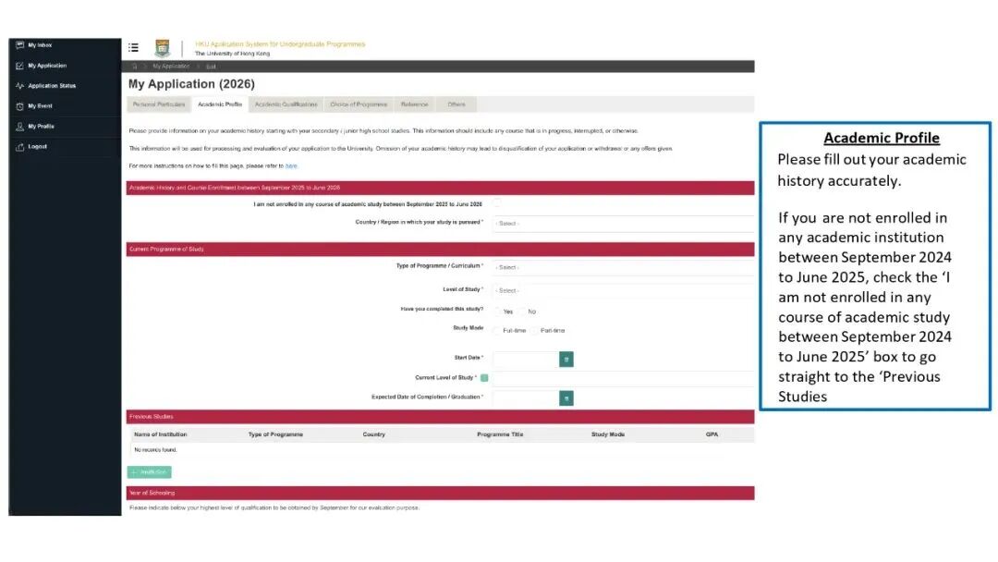Click the My Profile person icon
The height and width of the screenshot is (562, 998).
[x=19, y=127]
